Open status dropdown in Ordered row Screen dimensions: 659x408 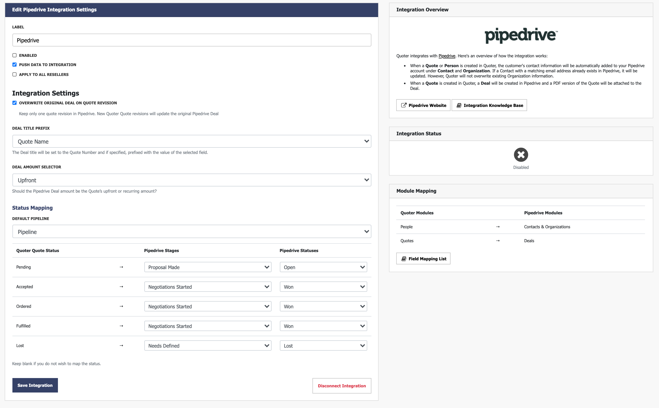[x=323, y=307]
